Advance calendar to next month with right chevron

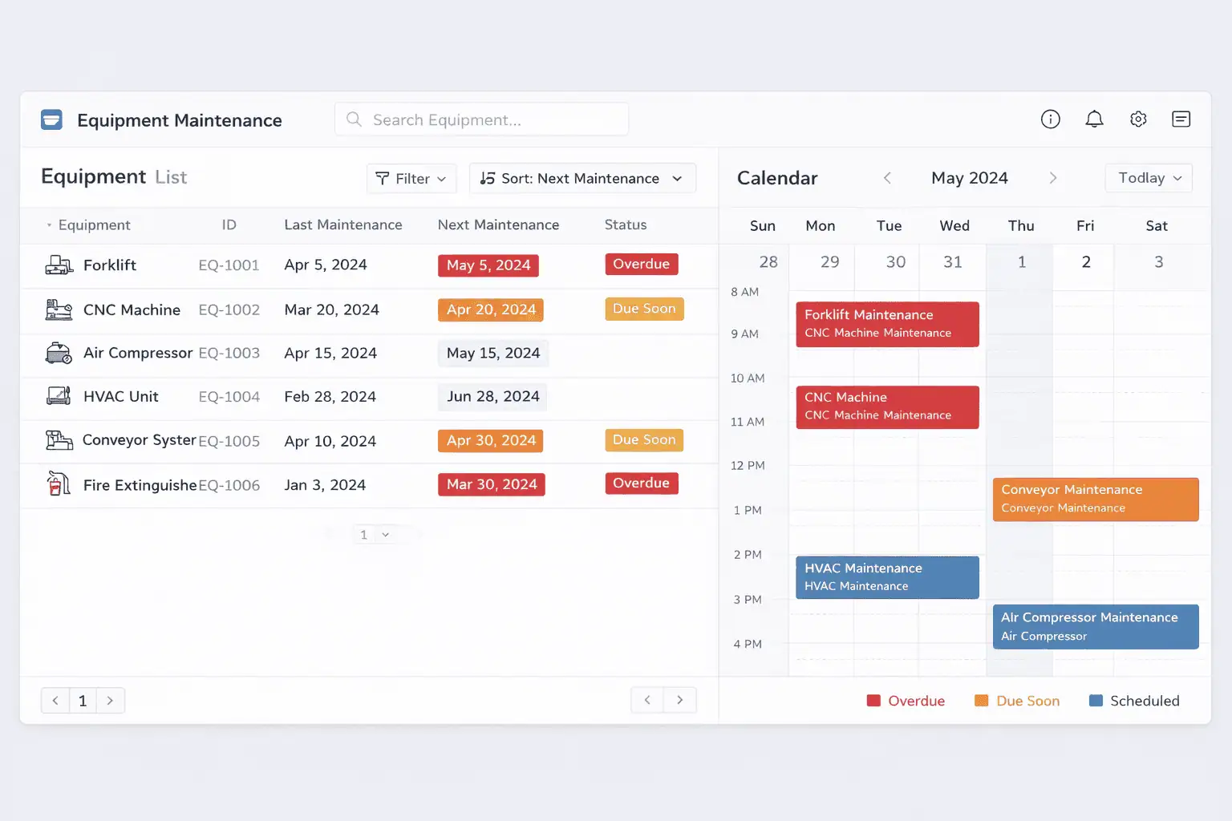1053,178
